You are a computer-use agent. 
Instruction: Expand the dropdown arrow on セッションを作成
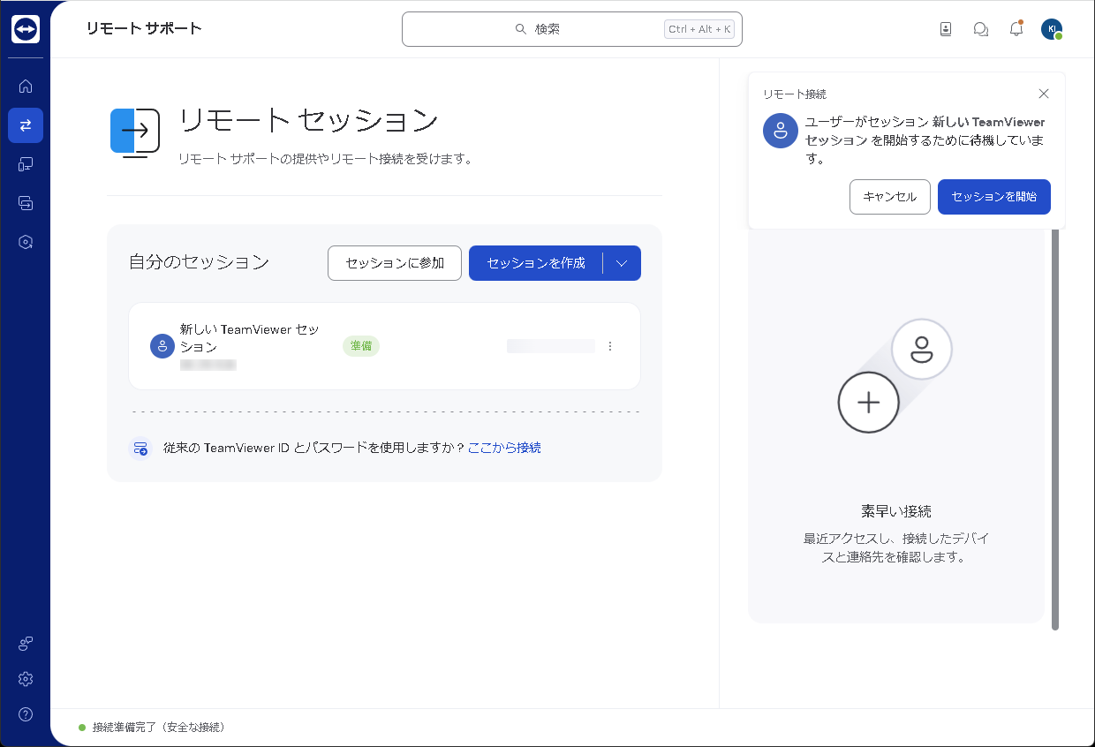click(622, 262)
